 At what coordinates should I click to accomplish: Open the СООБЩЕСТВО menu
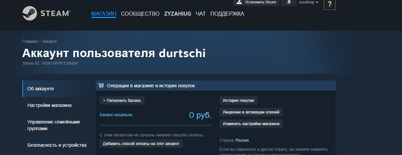pyautogui.click(x=140, y=14)
